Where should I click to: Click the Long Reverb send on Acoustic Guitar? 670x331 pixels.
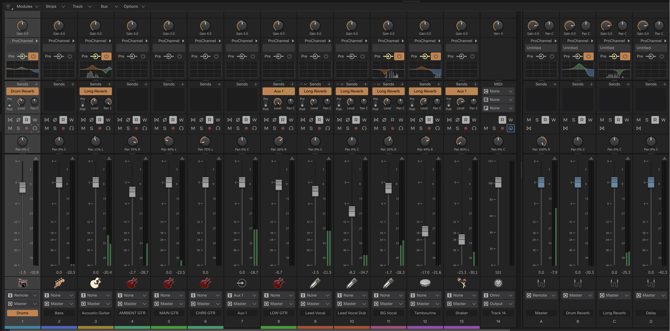(x=96, y=91)
